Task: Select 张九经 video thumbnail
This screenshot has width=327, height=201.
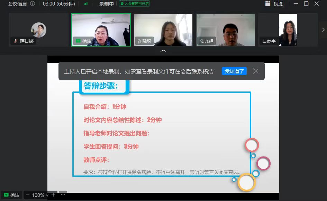Action: [x=226, y=30]
